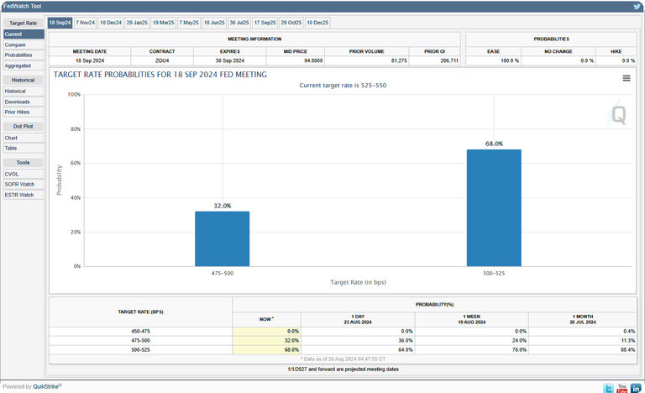645x393 pixels.
Task: Open the 10 Dec25 meeting tab
Action: coord(317,22)
